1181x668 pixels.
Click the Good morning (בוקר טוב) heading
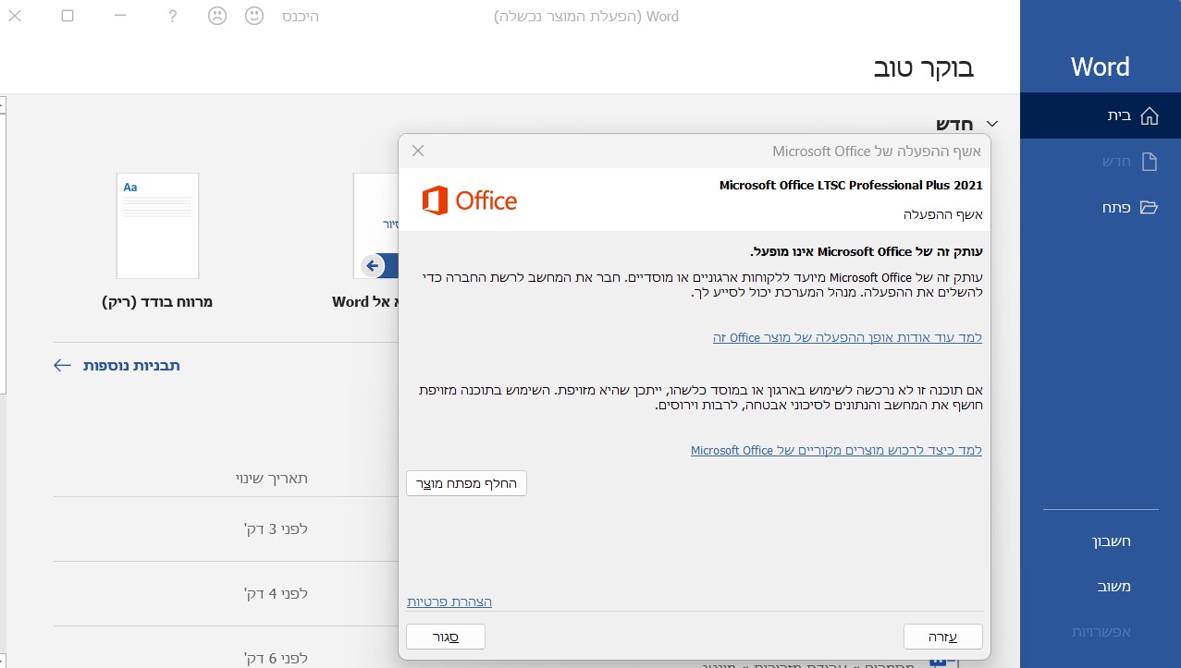click(924, 67)
